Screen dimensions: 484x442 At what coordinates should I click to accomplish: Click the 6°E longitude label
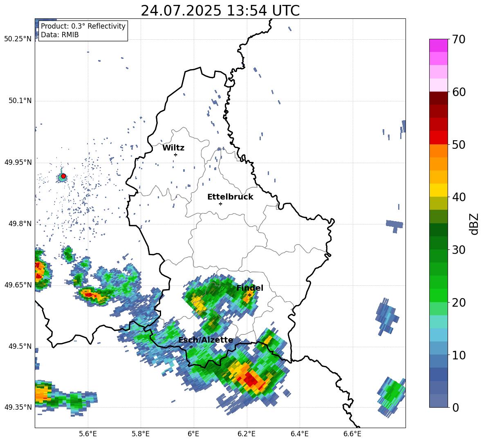click(193, 434)
